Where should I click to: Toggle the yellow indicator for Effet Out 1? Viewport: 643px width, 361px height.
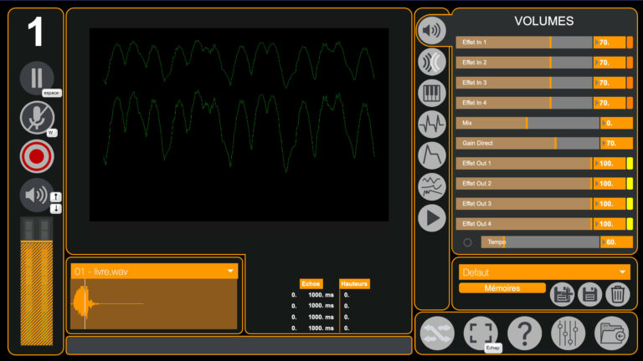[x=630, y=164]
